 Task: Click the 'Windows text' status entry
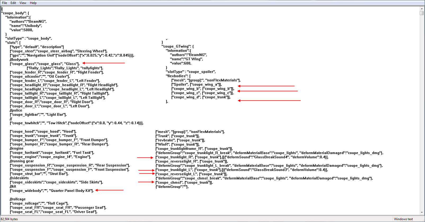click(x=403, y=219)
